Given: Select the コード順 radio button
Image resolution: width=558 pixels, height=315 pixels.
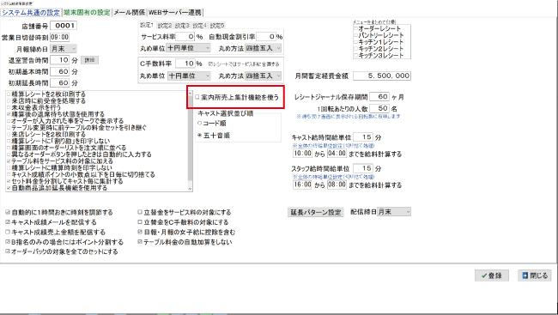Looking at the screenshot, I should click(200, 123).
